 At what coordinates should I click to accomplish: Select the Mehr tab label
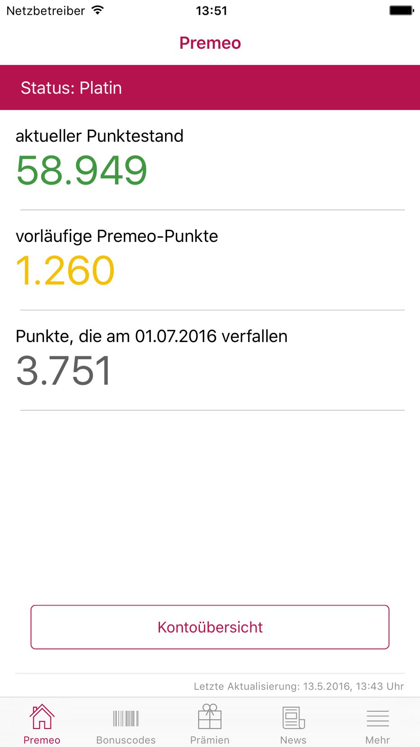point(378,740)
